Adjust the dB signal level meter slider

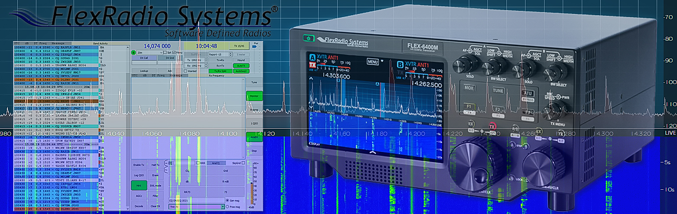(x=252, y=183)
